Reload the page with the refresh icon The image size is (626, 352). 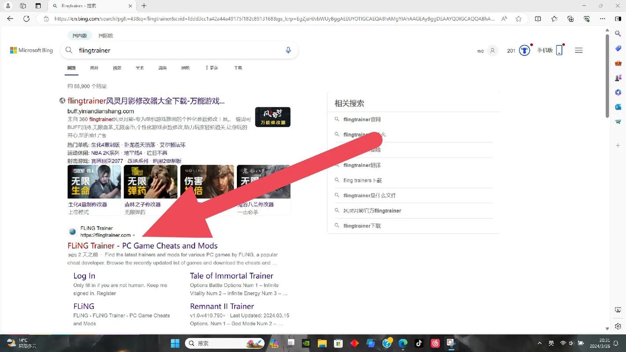26,19
